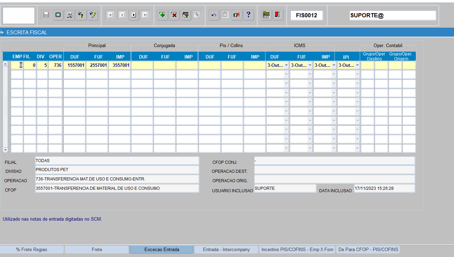Click the USUARIO INCLUSAO field SUPORTE
This screenshot has width=454, height=257.
(x=285, y=188)
